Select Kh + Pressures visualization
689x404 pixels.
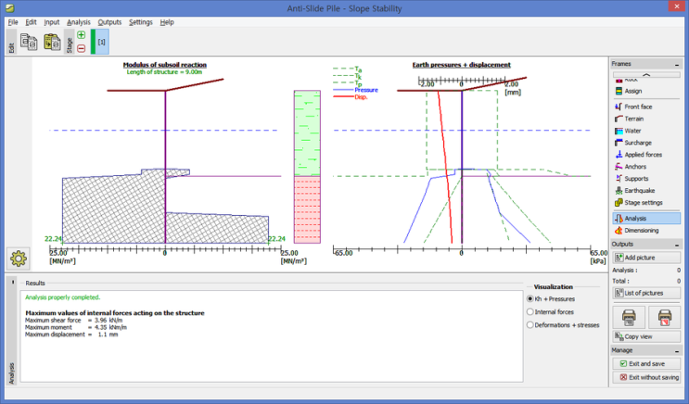530,299
